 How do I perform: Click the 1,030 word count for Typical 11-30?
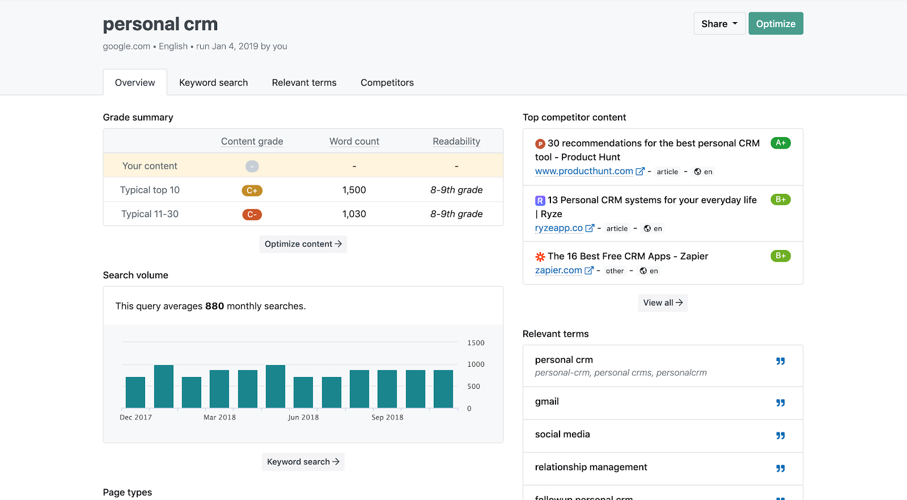[x=354, y=214]
